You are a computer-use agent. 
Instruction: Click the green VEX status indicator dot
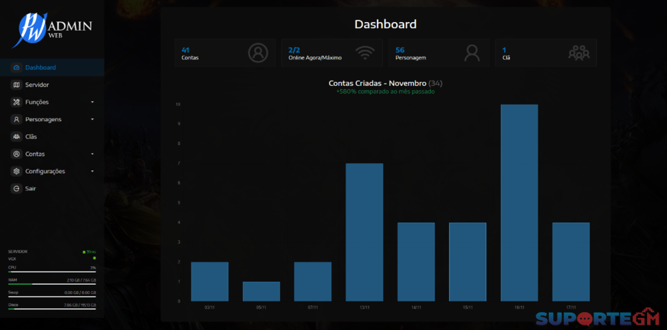coord(94,258)
